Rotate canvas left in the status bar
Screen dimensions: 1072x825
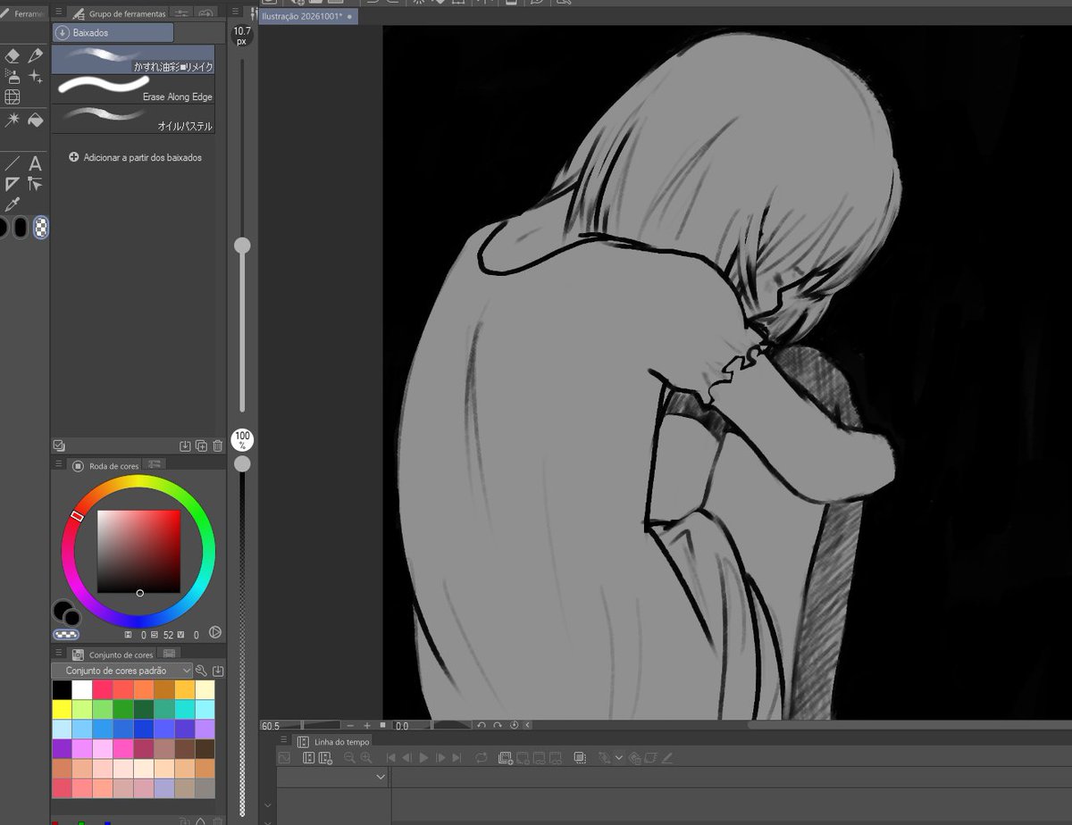coord(482,726)
